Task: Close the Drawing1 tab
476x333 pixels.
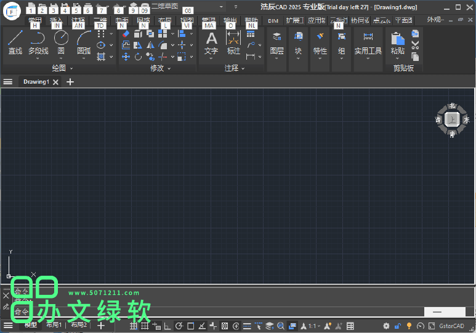Action: pos(55,82)
